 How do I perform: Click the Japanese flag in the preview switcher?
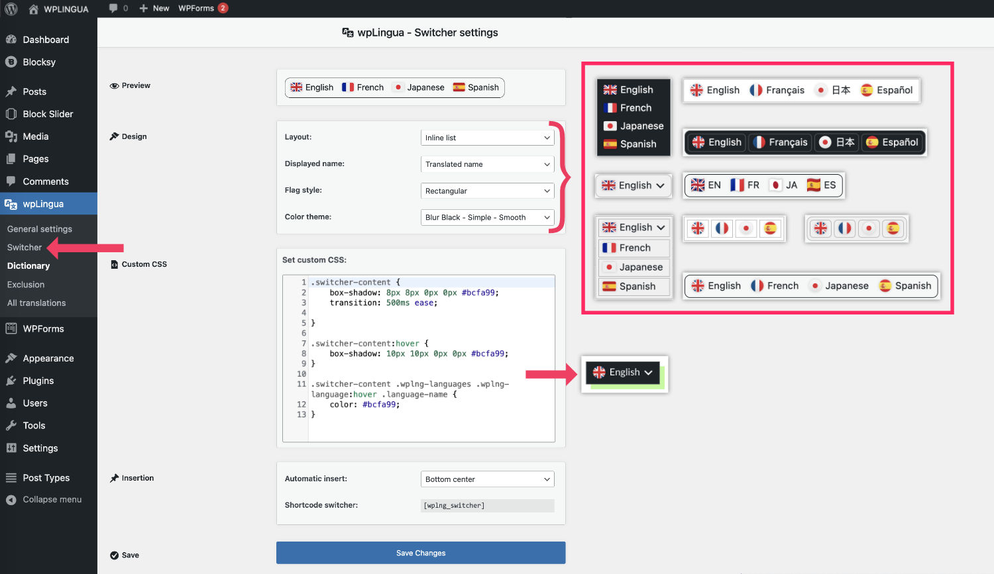point(398,87)
